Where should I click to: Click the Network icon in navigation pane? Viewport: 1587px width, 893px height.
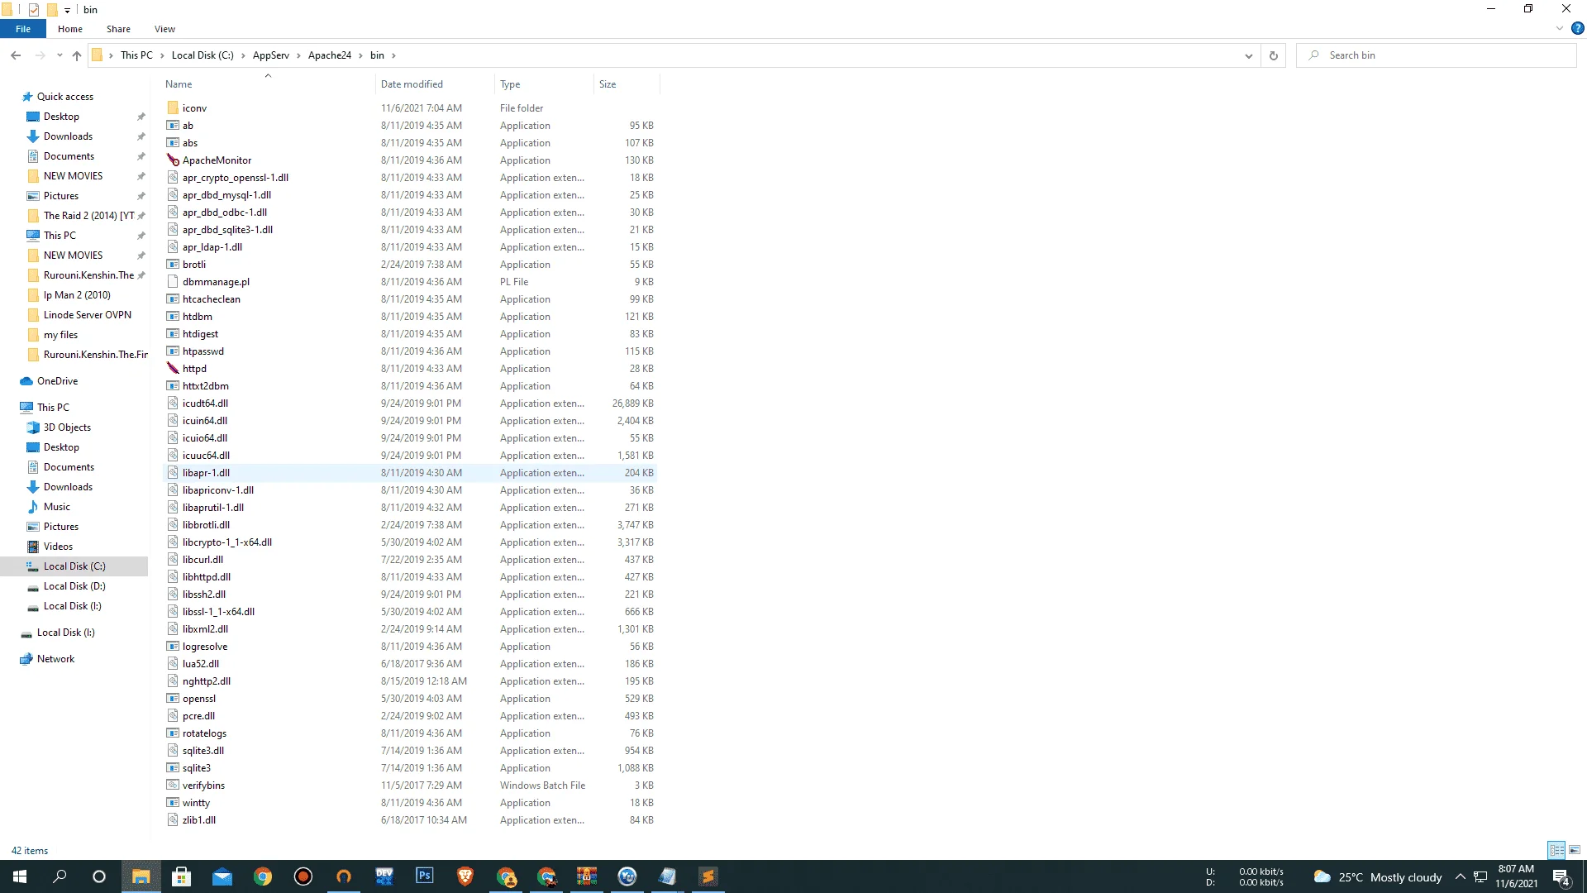(x=26, y=659)
